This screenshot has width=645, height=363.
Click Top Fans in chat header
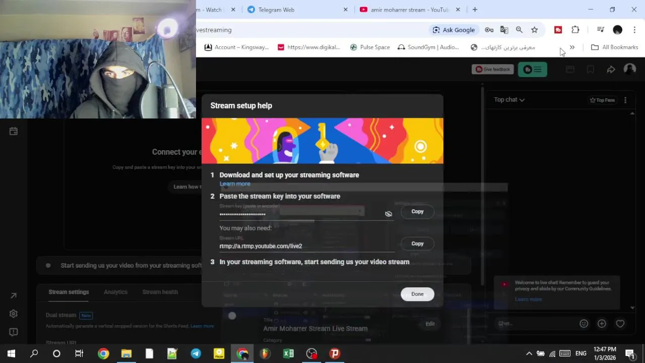(603, 100)
